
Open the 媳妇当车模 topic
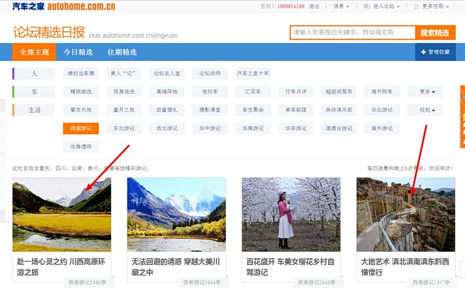[80, 74]
